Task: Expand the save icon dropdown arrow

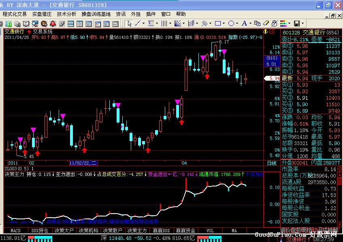Action: point(303,24)
